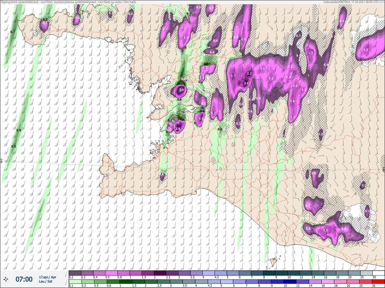Click the Rigning/skúrir map title text
385x288 pixels.
pyautogui.click(x=69, y=2)
